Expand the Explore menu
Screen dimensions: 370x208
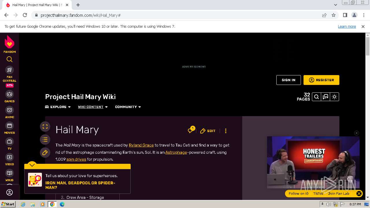pos(58,107)
